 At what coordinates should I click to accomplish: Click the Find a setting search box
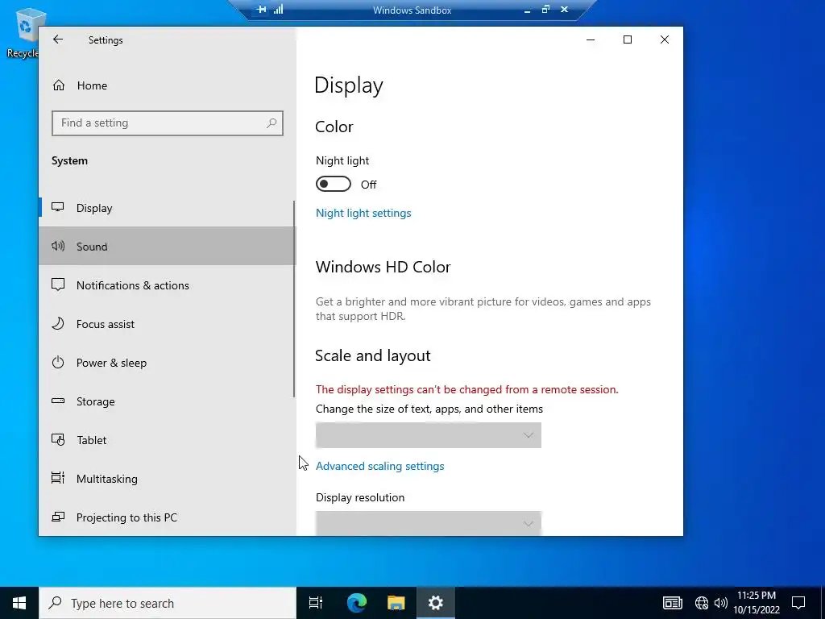(x=168, y=123)
